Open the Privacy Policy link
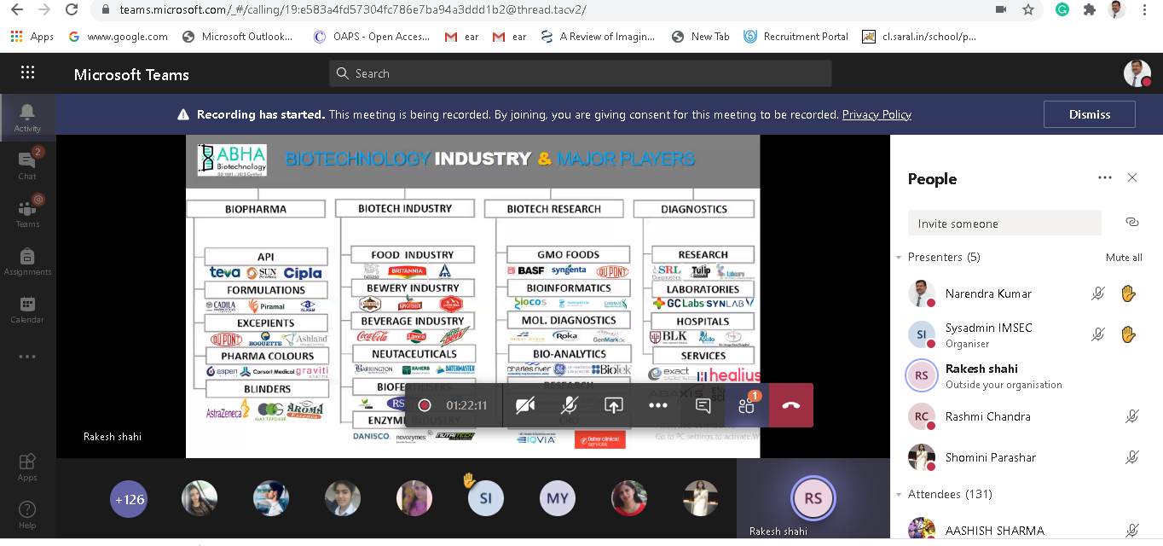1163x546 pixels. tap(877, 114)
